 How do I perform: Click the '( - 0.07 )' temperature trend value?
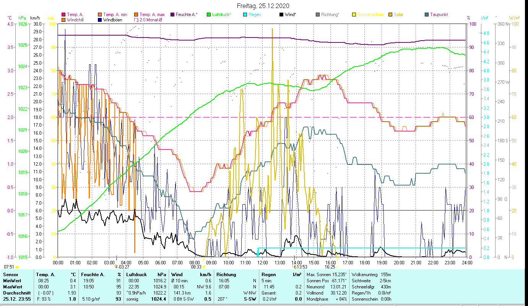pyautogui.click(x=45, y=293)
